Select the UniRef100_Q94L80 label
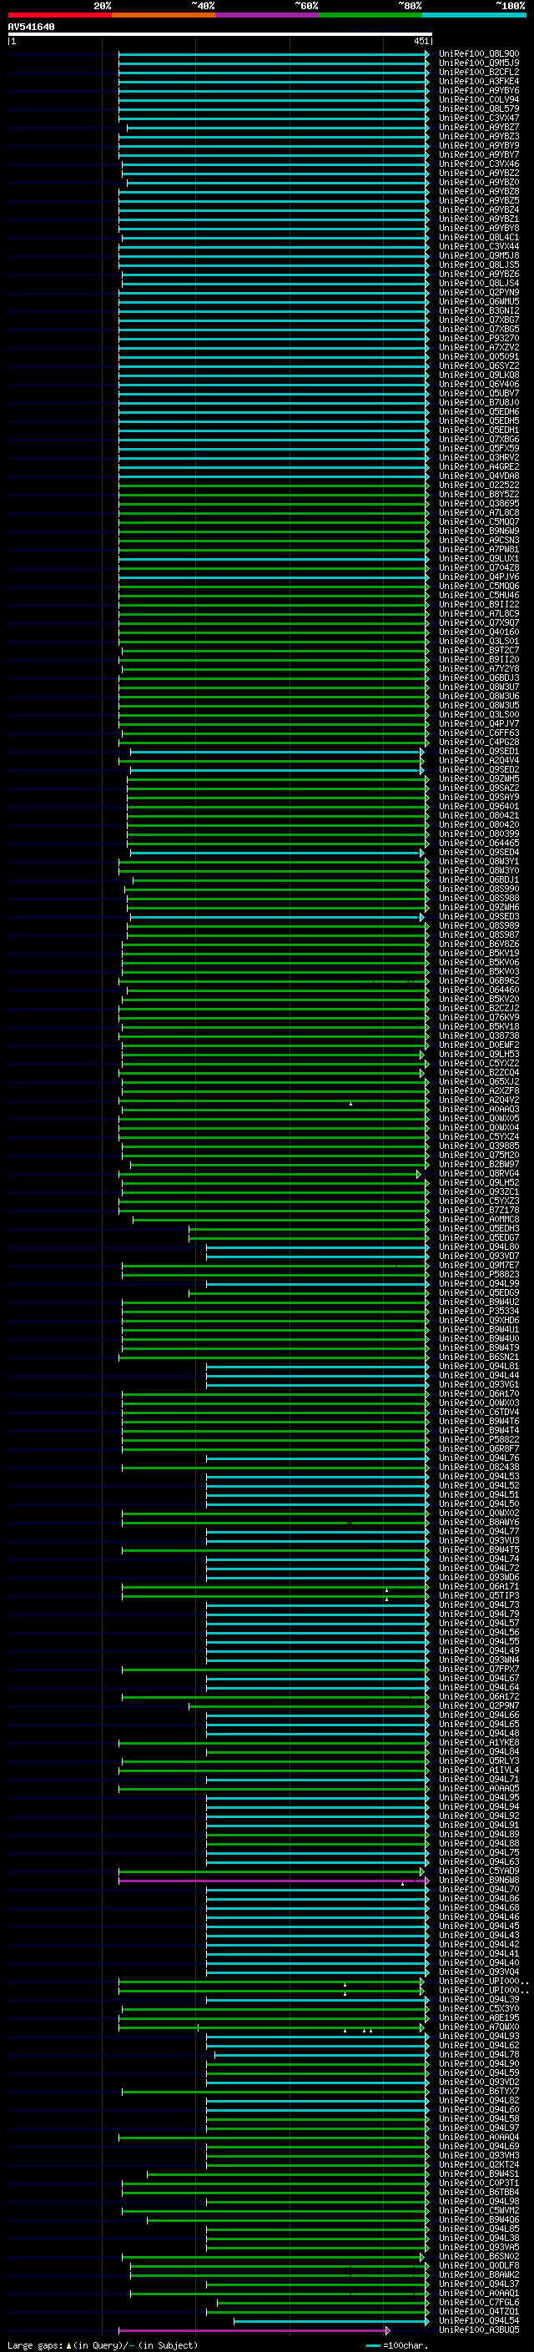534x2352 pixels. pos(479,1247)
